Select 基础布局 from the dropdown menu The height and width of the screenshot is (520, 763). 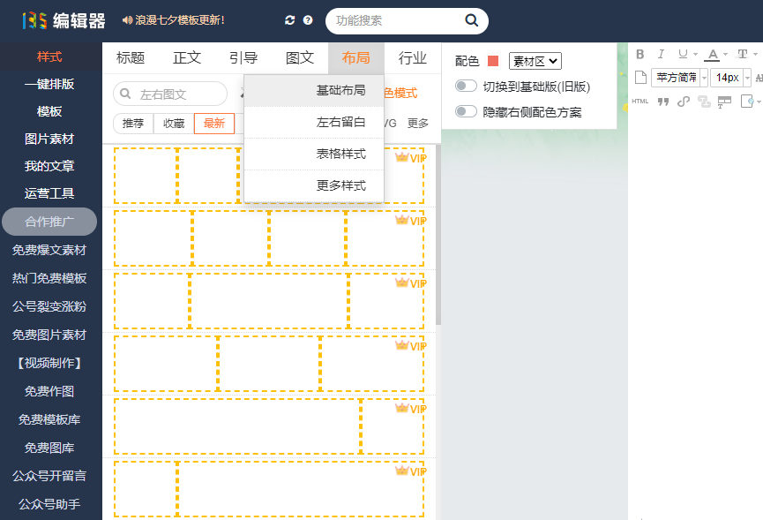point(314,91)
